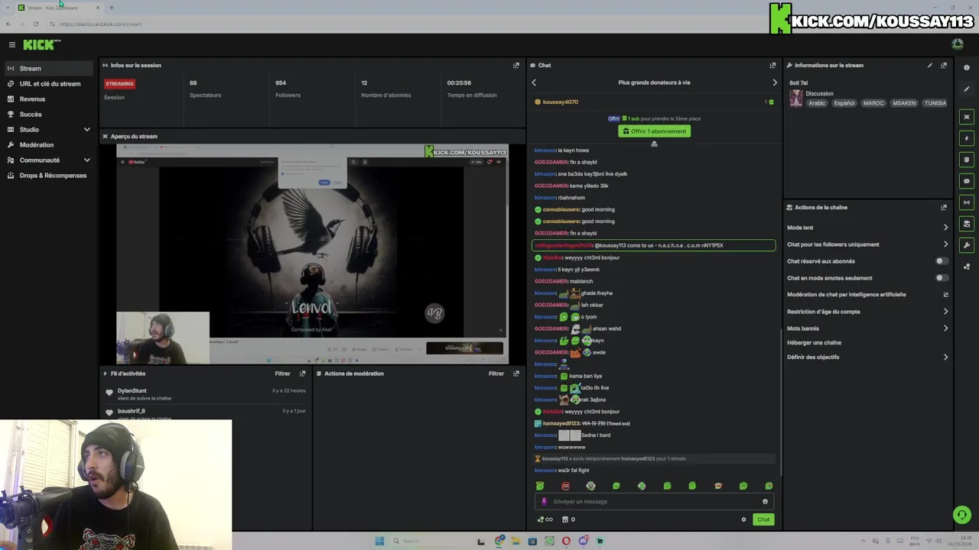Viewport: 979px width, 550px height.
Task: Go to previous leaderboard with left arrow
Action: 534,82
